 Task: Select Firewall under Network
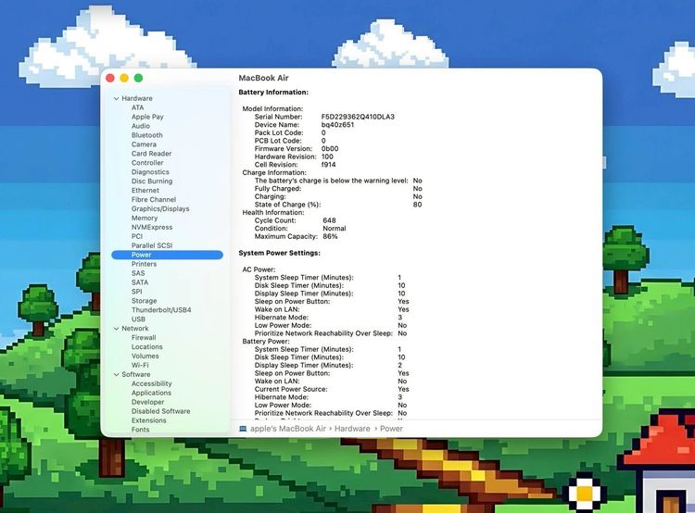[x=143, y=338]
